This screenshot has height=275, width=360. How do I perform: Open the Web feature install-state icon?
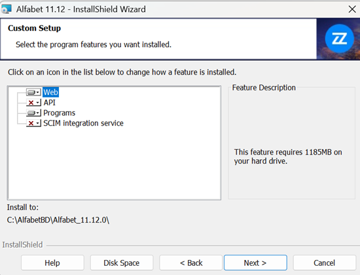[x=33, y=92]
